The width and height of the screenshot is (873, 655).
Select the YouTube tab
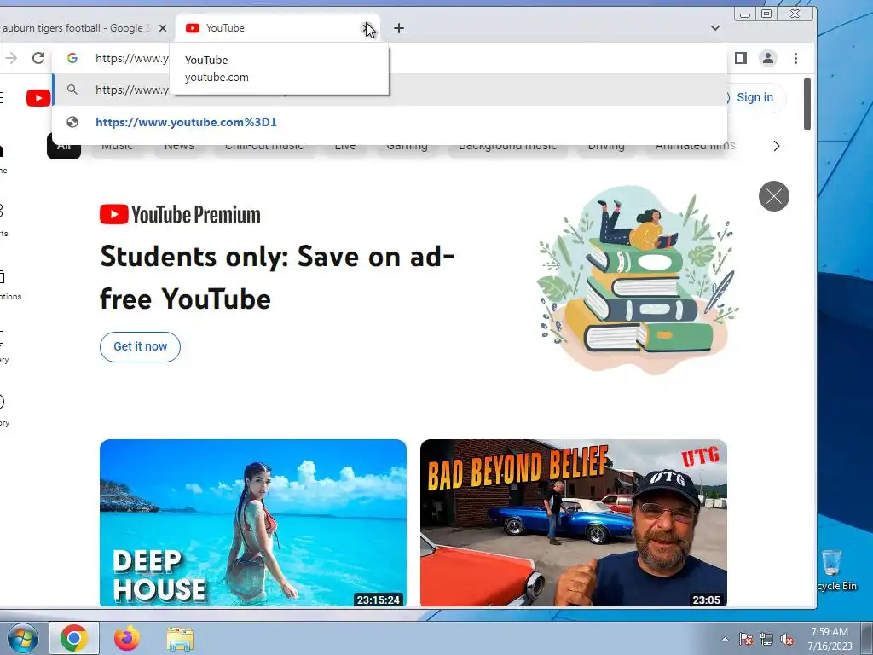pos(272,28)
